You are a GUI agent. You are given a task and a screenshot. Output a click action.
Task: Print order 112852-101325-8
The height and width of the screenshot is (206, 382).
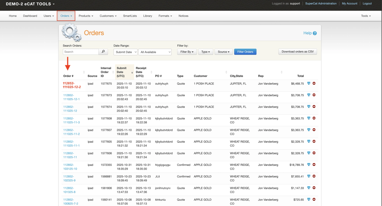click(309, 188)
